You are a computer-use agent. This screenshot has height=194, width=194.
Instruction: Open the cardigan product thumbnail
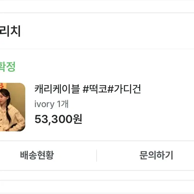pos(12,107)
